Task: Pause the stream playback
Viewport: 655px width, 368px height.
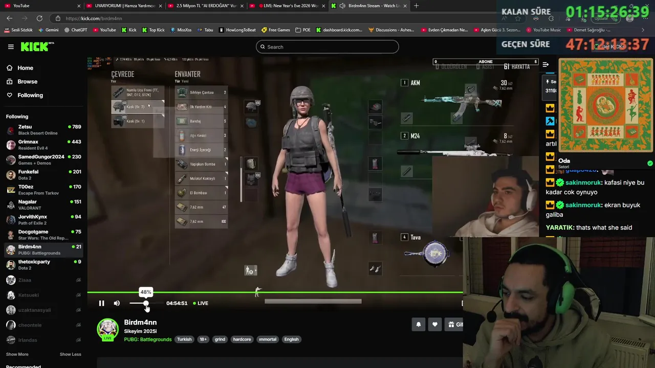Action: click(x=101, y=303)
